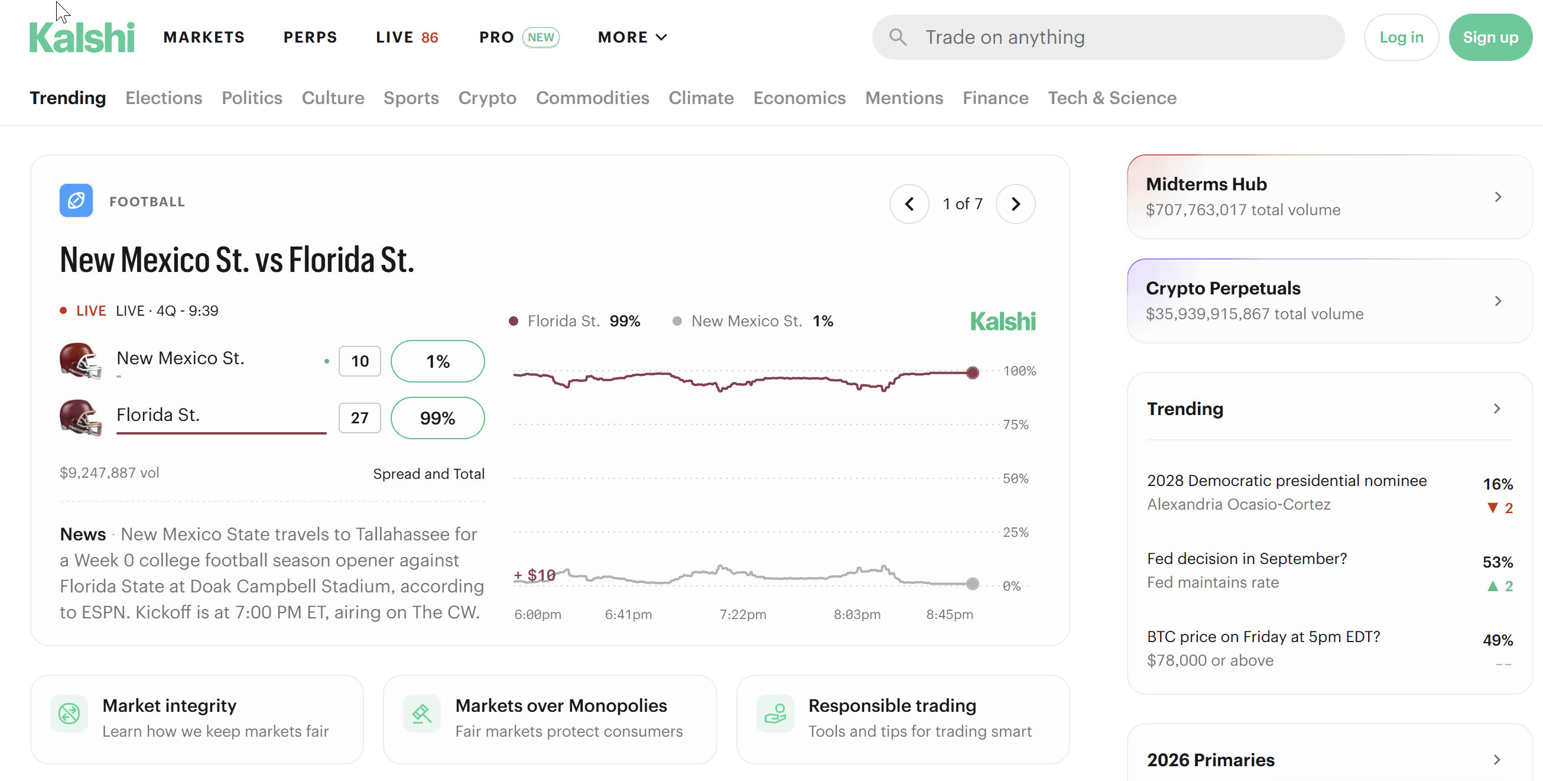Open Crypto Perpetuals chevron arrow

[1497, 301]
